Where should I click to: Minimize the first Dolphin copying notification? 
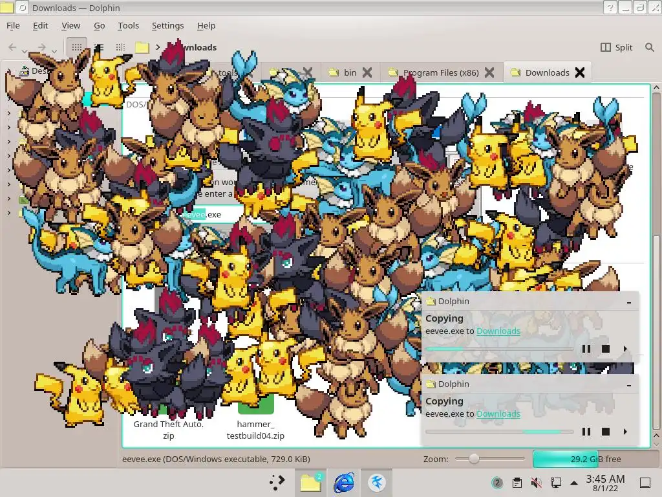[x=629, y=303]
